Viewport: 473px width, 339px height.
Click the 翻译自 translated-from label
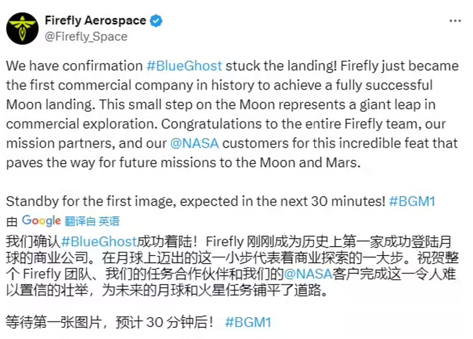coord(80,221)
